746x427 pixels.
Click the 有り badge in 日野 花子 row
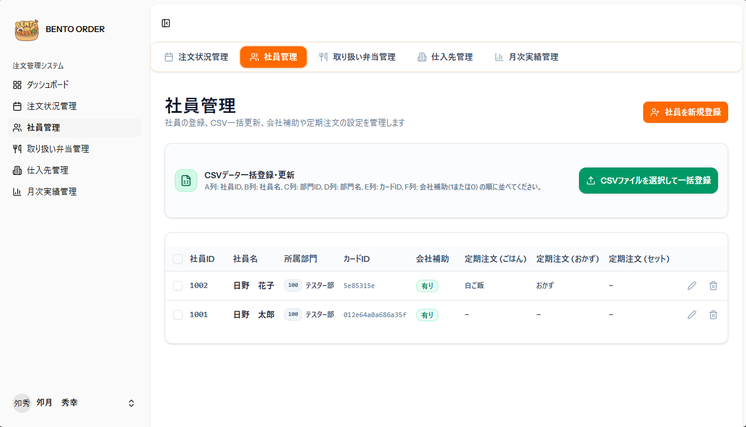427,286
